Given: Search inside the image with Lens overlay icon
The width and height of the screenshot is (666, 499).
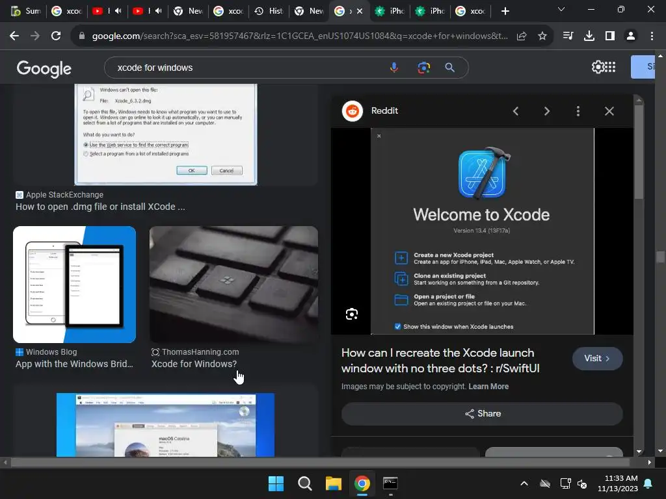Looking at the screenshot, I should pos(352,314).
